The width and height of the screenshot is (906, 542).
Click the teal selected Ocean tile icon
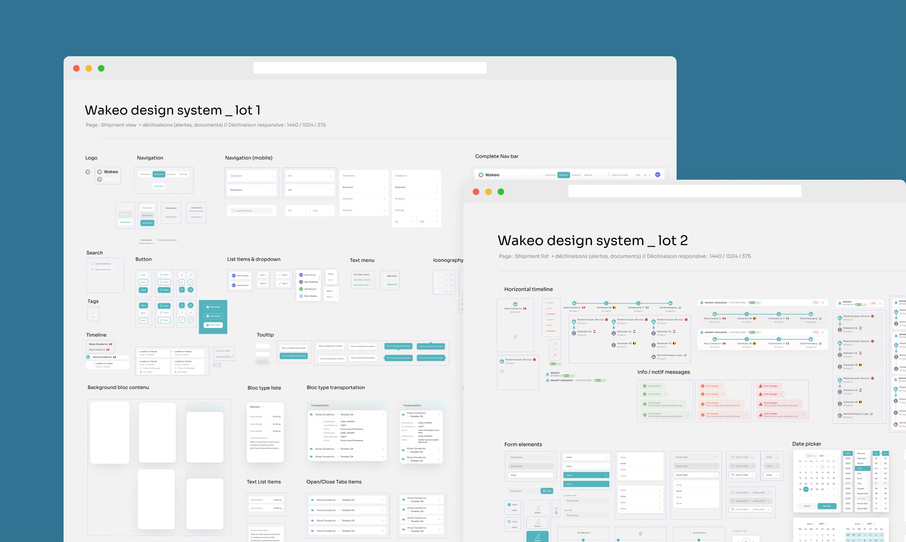coord(537,536)
